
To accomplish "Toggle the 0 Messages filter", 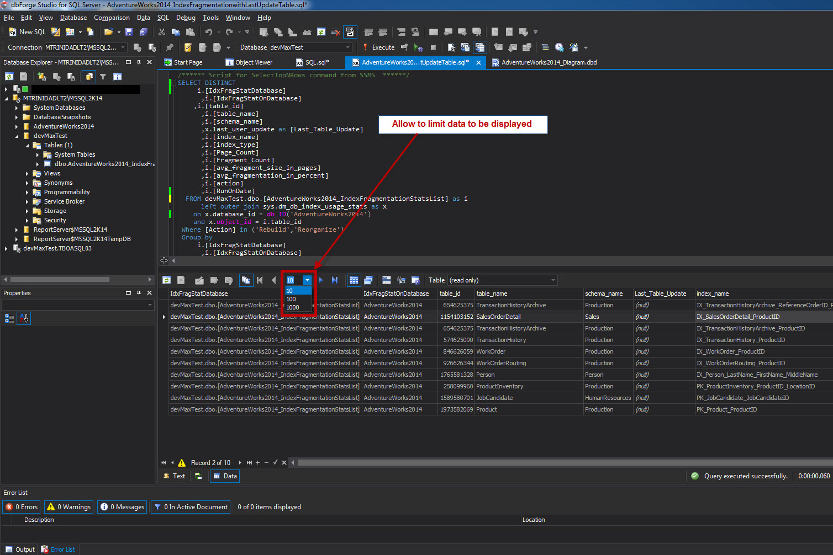I will pos(122,507).
